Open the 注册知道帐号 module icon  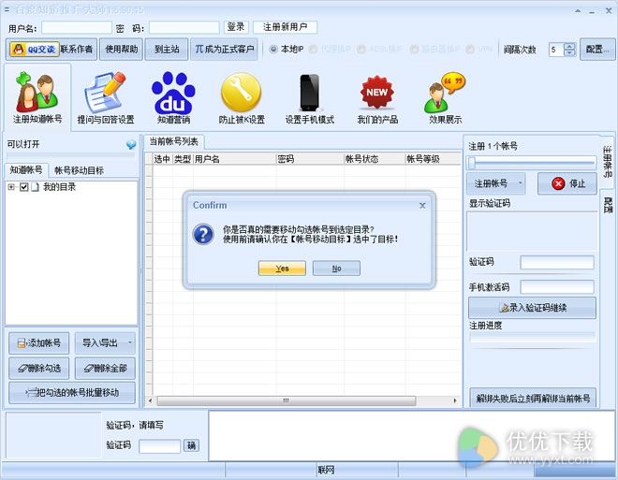pyautogui.click(x=37, y=97)
